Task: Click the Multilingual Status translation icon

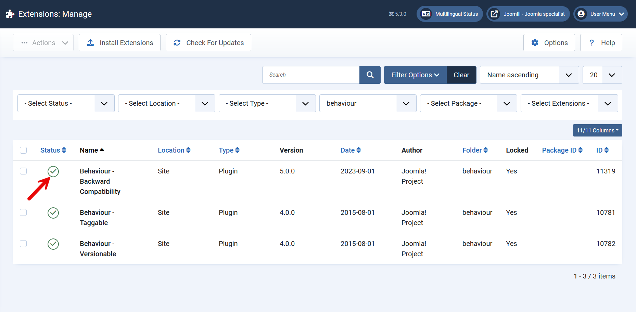Action: click(x=426, y=14)
